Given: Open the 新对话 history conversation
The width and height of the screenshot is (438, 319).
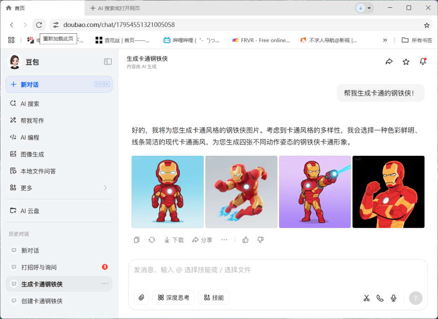Looking at the screenshot, I should (x=59, y=250).
